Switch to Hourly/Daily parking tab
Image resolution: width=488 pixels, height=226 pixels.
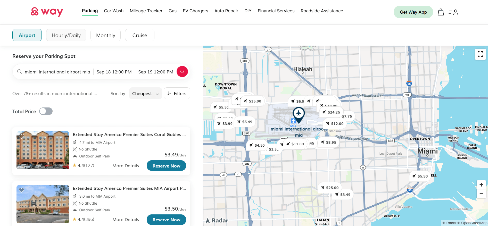(x=66, y=35)
